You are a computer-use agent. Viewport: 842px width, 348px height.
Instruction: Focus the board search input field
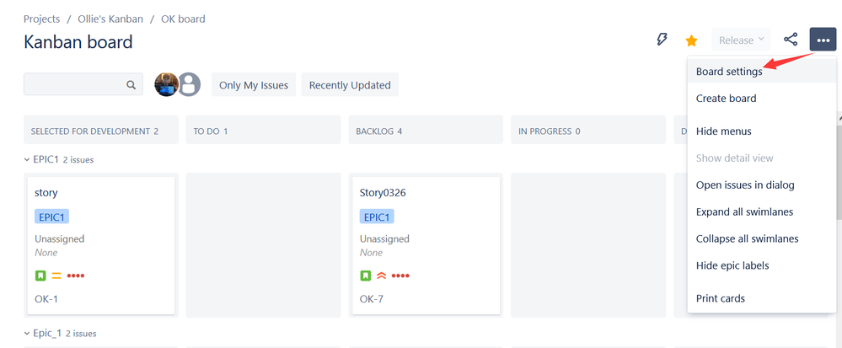tap(83, 84)
